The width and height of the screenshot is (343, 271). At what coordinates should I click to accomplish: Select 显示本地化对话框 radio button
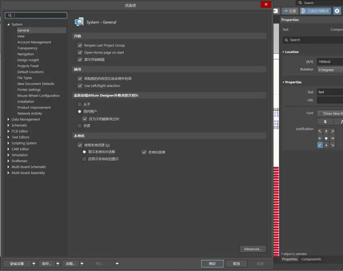tap(84, 152)
